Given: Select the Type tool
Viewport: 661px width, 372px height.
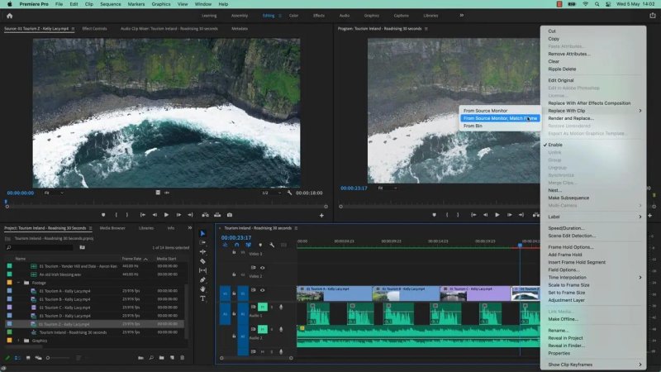Looking at the screenshot, I should [x=202, y=298].
